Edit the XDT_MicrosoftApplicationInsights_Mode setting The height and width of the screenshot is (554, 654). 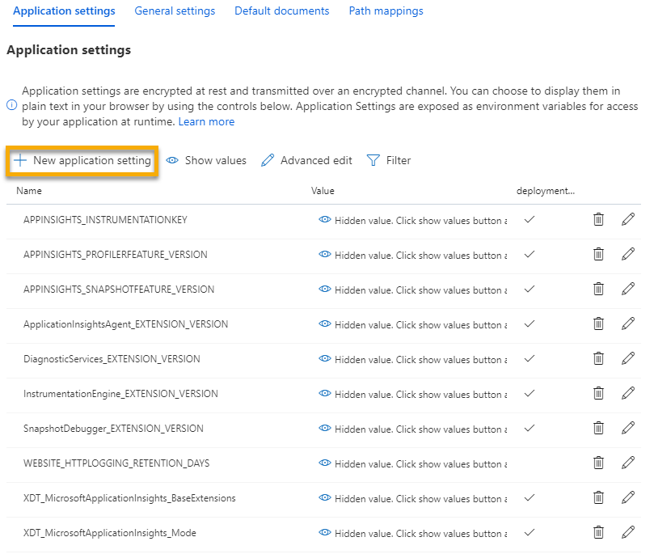[x=628, y=533]
